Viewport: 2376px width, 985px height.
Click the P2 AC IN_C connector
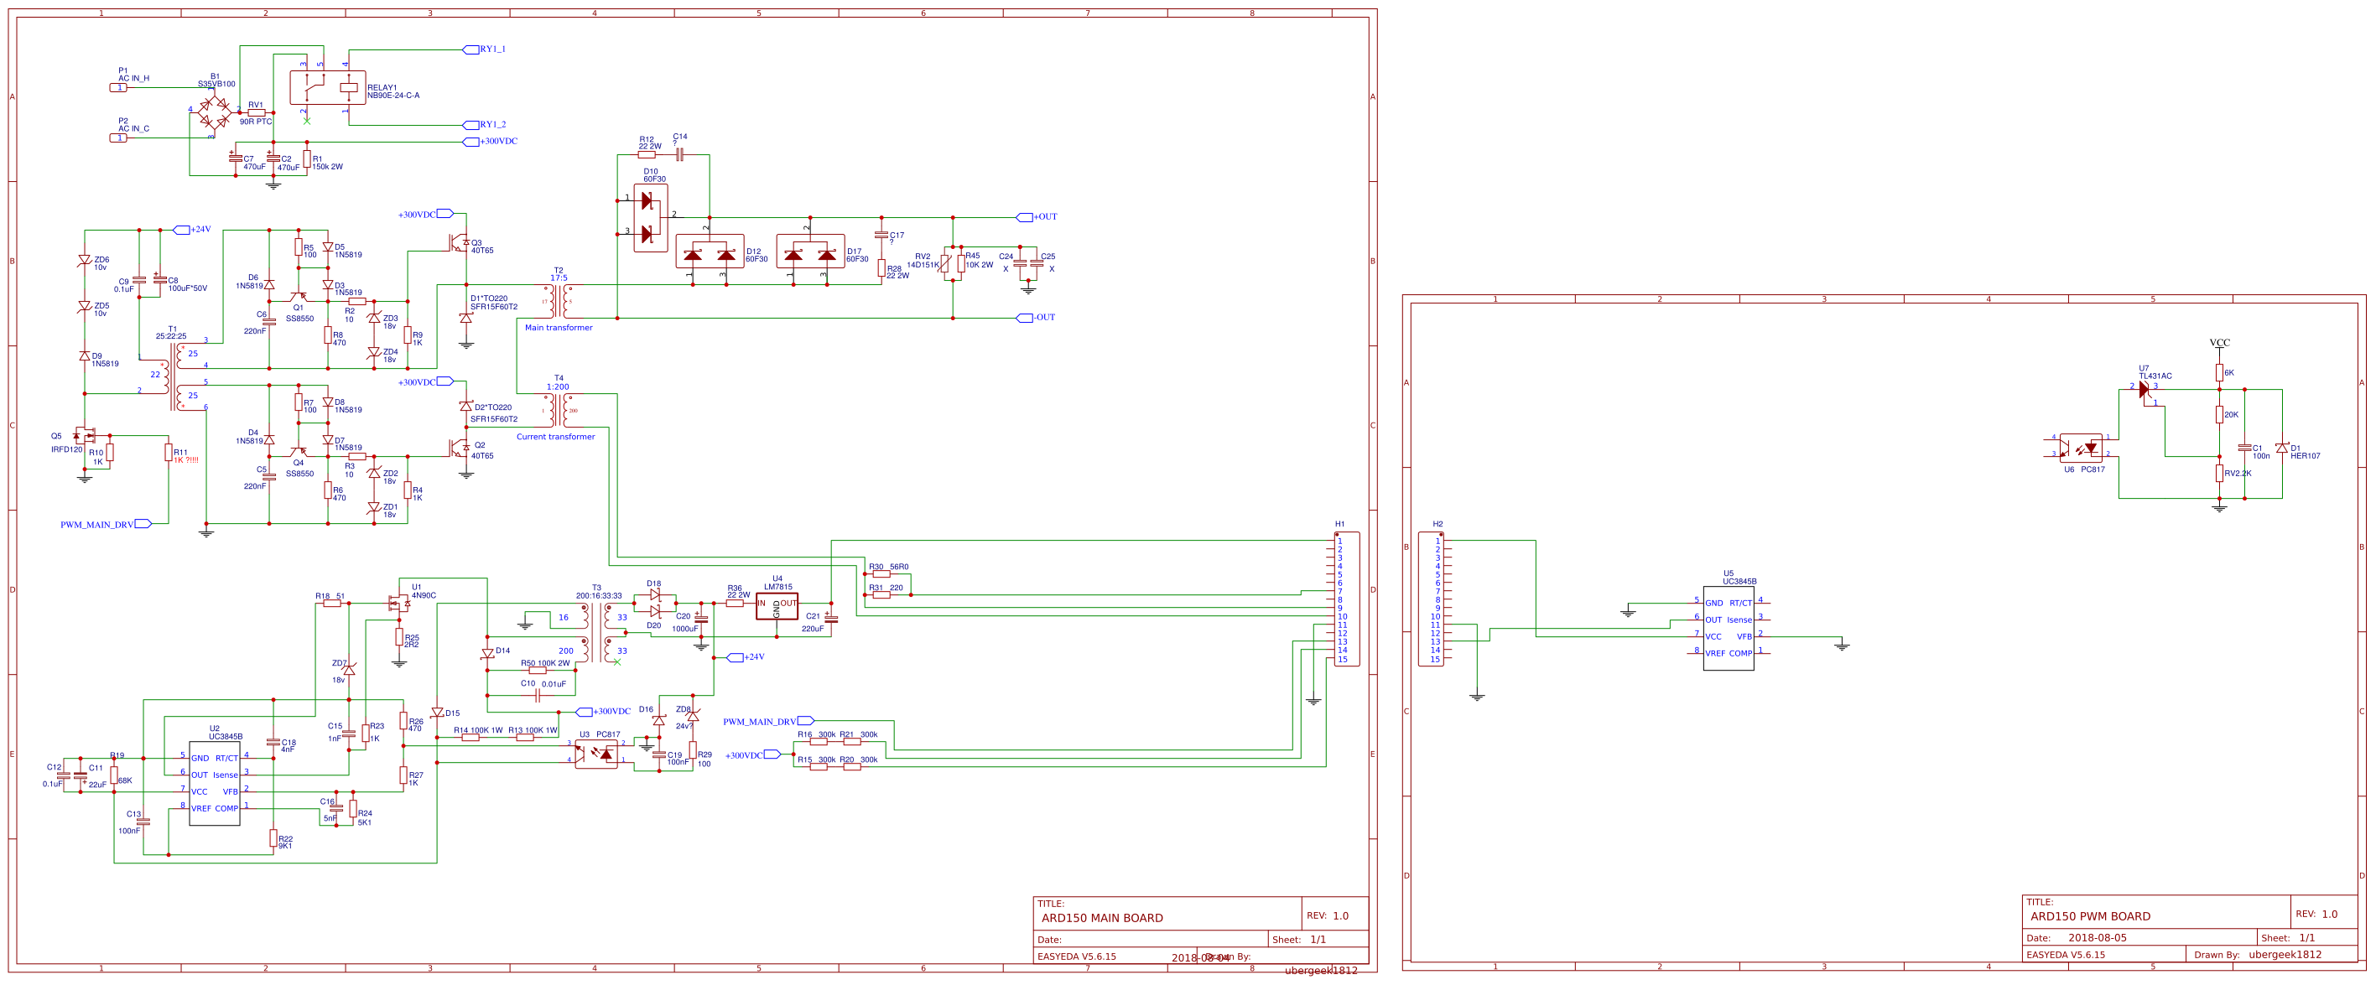point(119,138)
